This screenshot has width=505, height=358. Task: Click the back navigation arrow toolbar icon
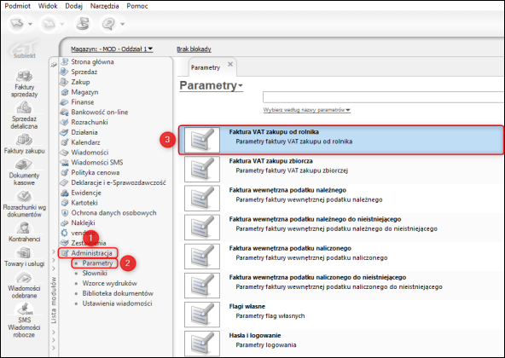pos(17,24)
